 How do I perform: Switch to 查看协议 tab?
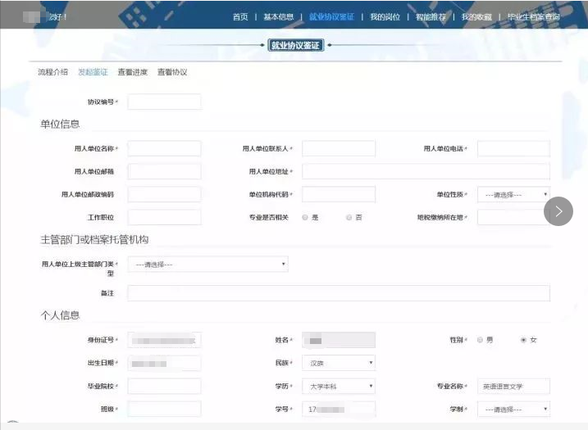(172, 72)
